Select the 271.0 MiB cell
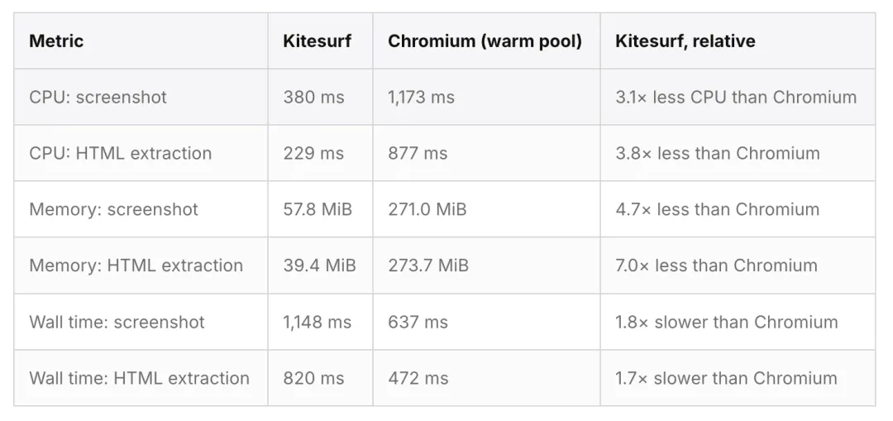 (x=427, y=209)
